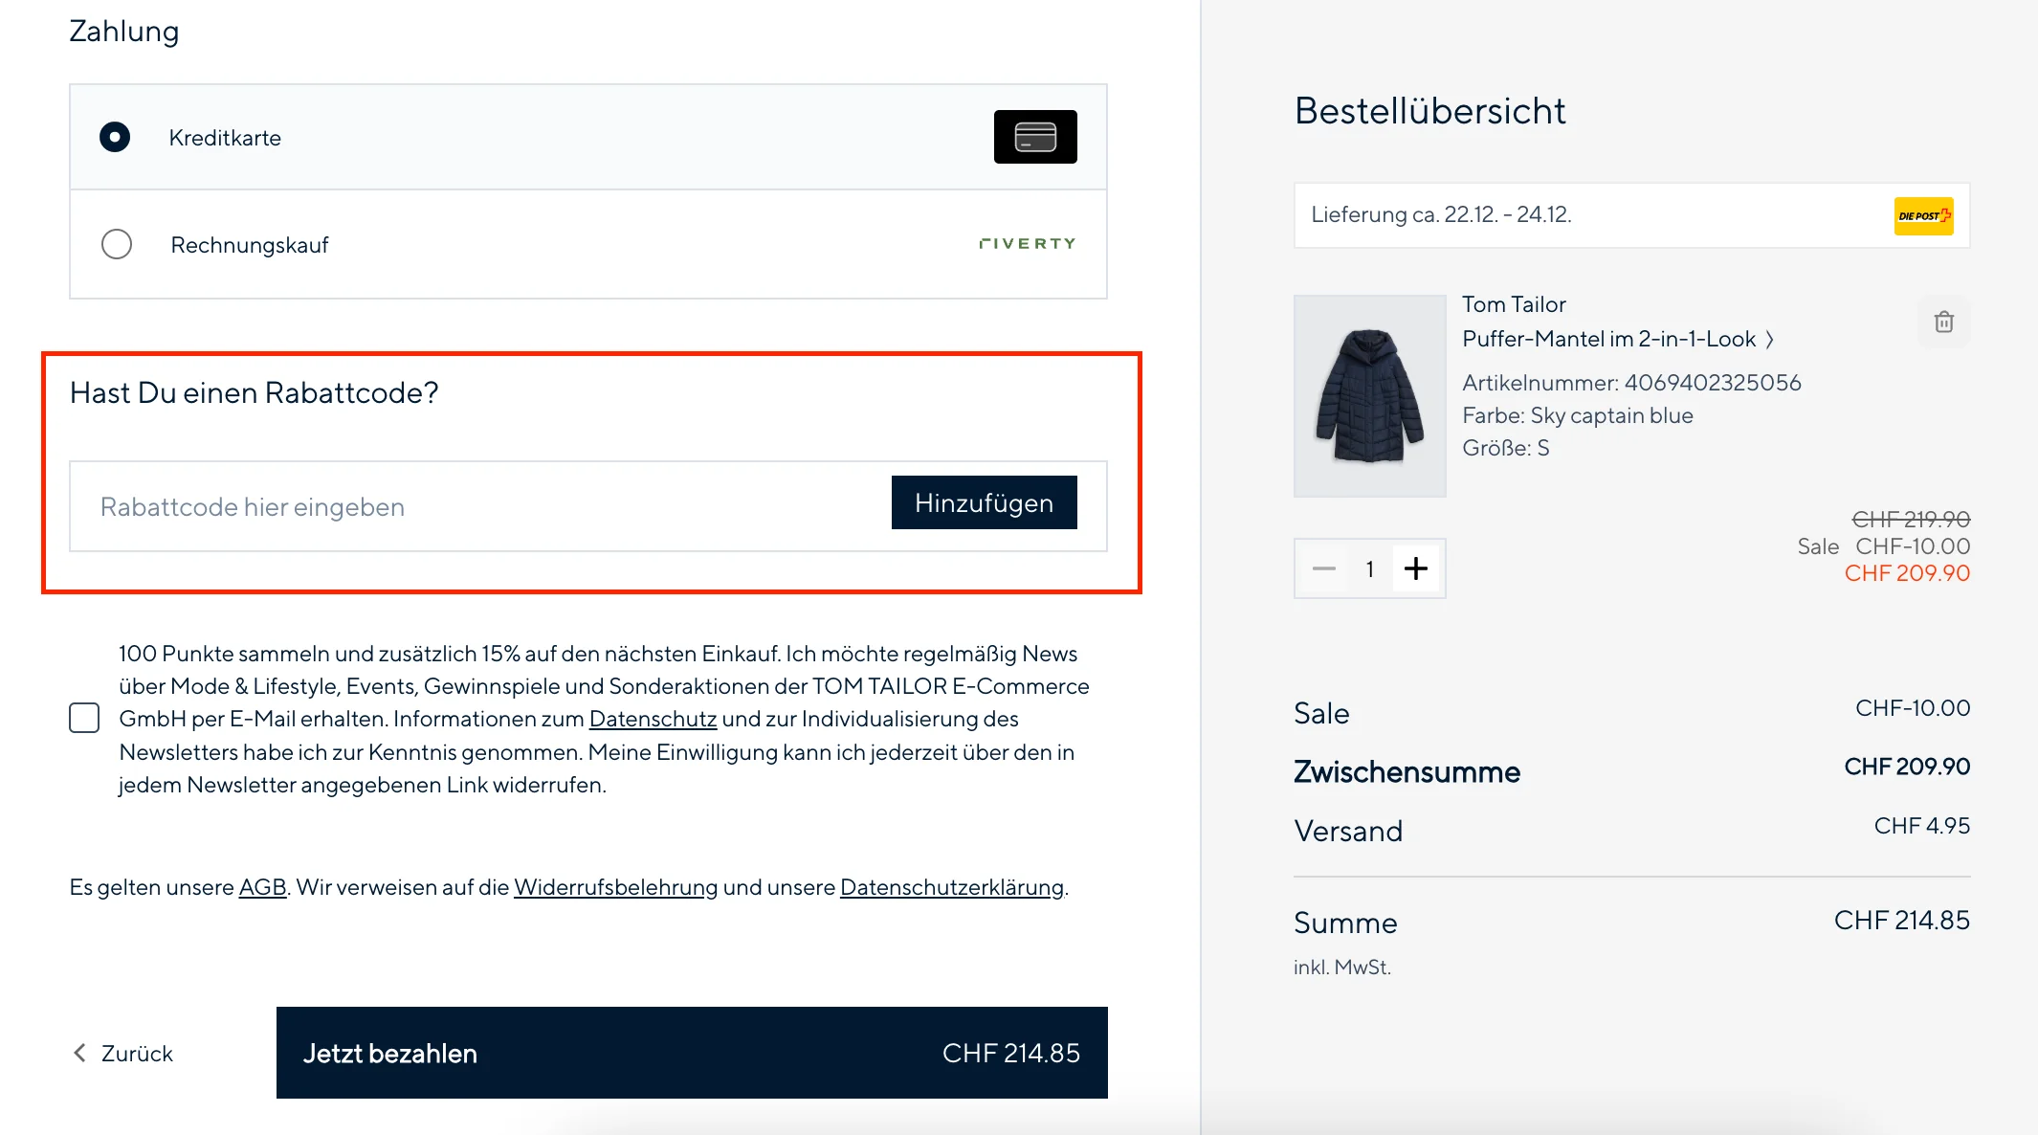Select the Kreditkarte payment option

coord(114,137)
